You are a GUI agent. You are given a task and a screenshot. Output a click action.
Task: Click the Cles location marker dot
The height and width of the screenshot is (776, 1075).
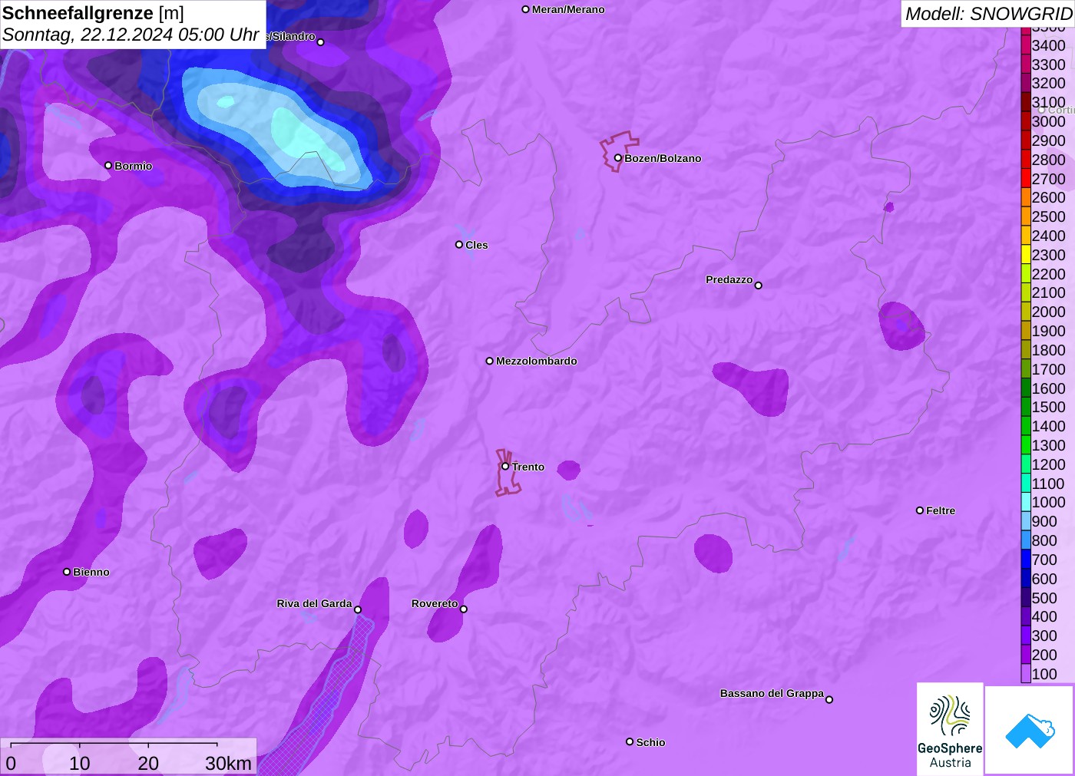[x=459, y=245]
